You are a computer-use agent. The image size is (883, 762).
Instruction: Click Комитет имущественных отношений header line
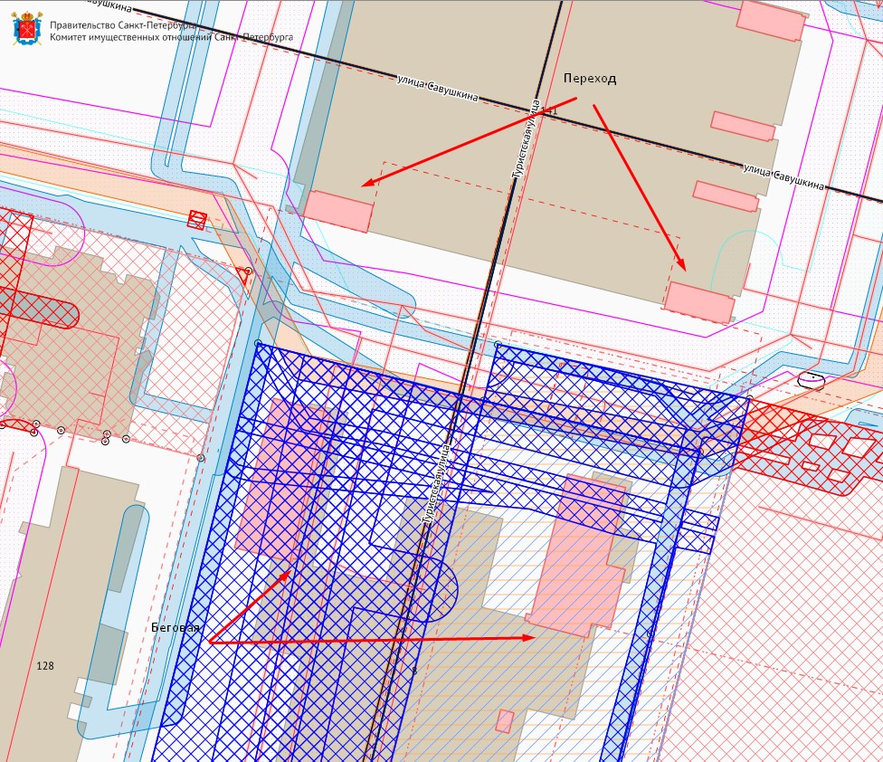click(160, 38)
